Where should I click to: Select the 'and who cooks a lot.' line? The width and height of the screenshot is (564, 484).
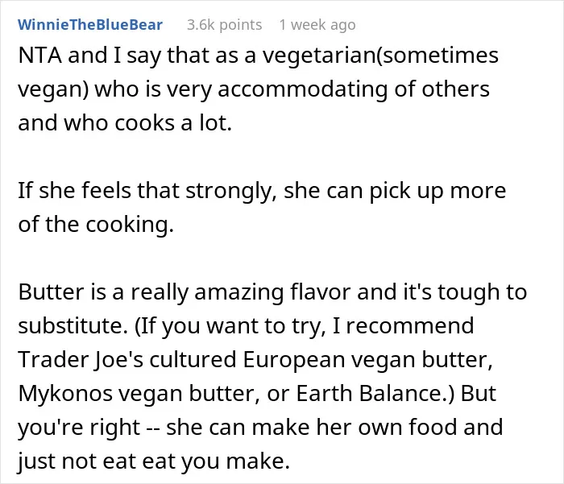pos(125,123)
